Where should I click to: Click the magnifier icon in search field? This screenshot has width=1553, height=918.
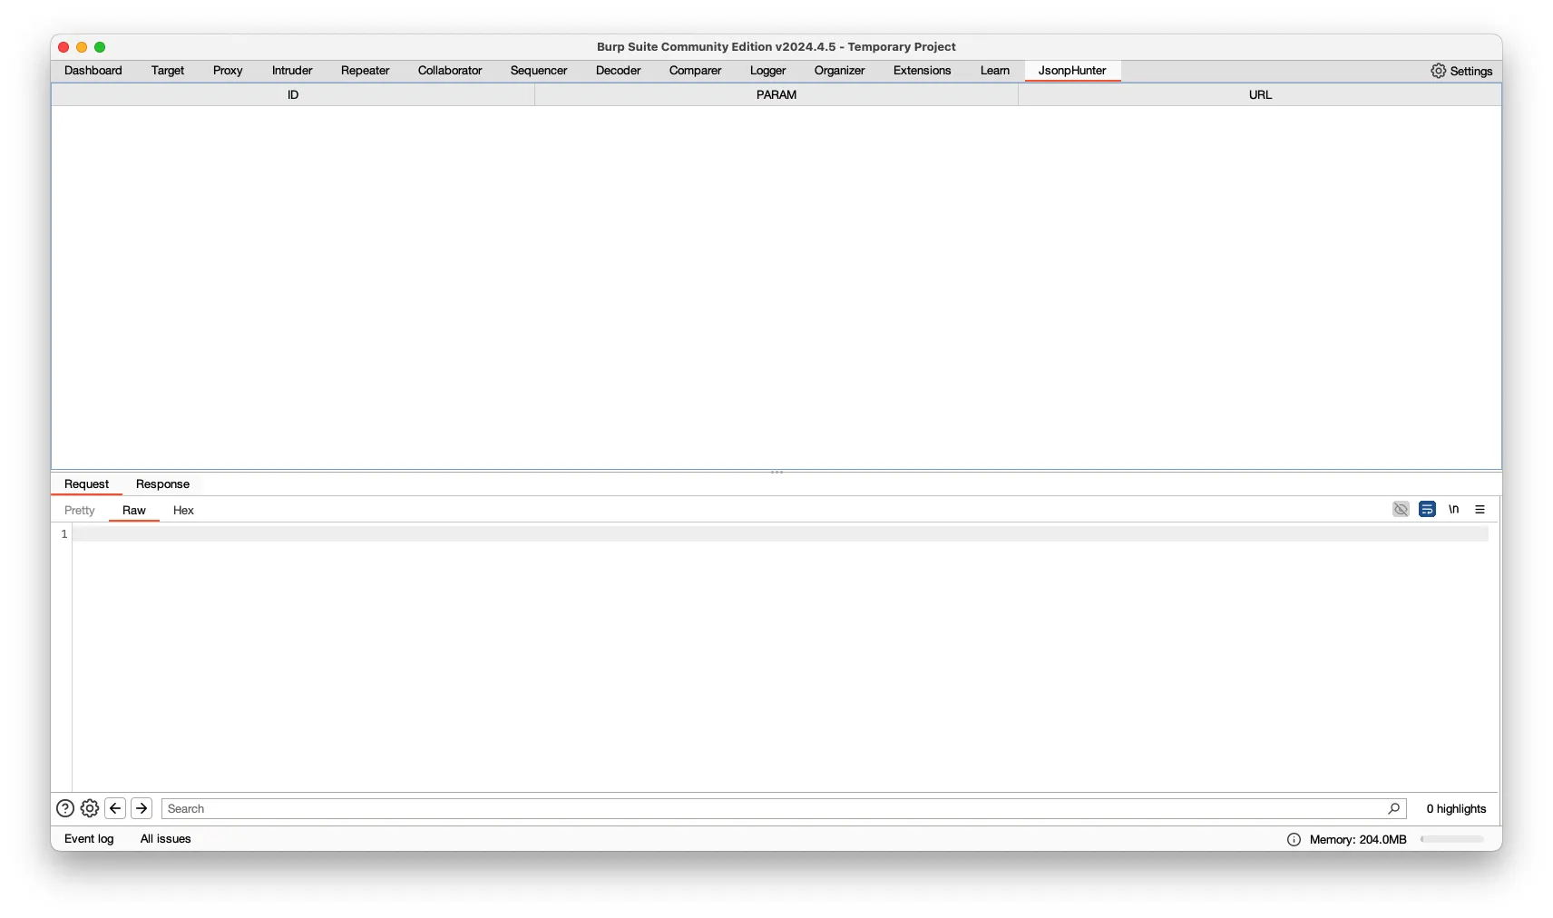[1393, 808]
